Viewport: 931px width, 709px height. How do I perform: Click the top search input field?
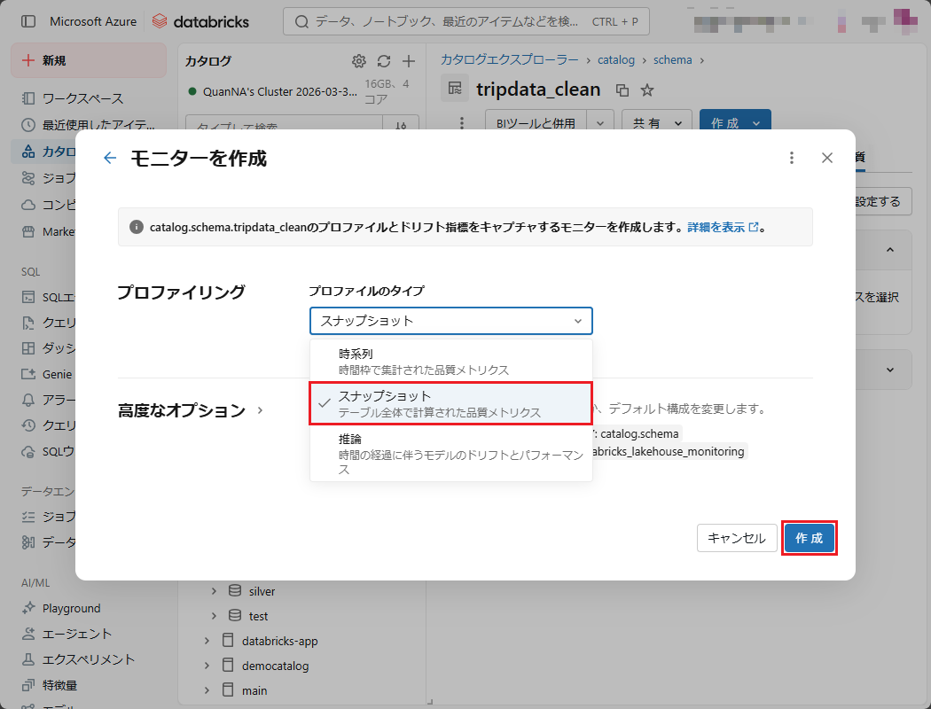[x=465, y=21]
